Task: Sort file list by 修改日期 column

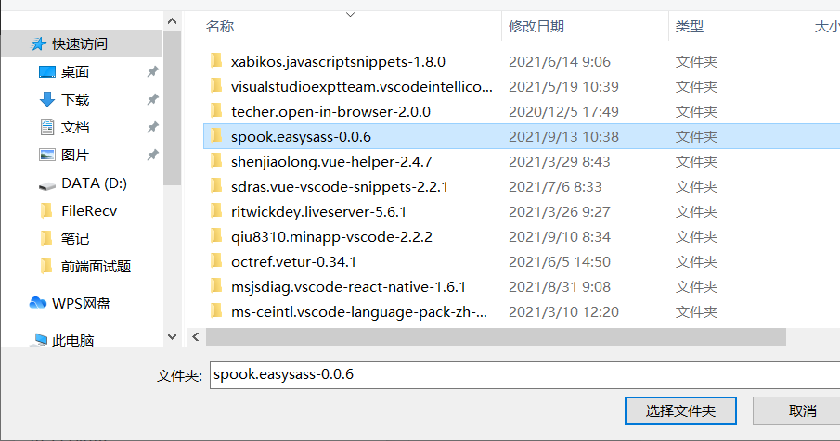Action: (536, 26)
